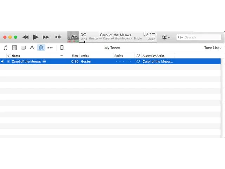Image resolution: width=225 pixels, height=169 pixels.
Task: Love Carol of the Meows row heart
Action: [x=138, y=61]
